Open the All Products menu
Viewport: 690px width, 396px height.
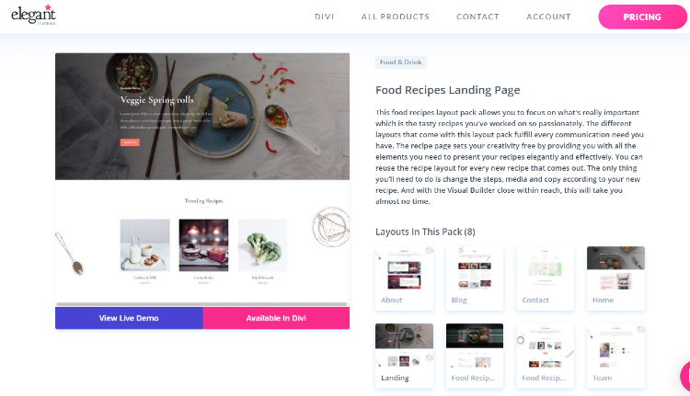(x=396, y=17)
